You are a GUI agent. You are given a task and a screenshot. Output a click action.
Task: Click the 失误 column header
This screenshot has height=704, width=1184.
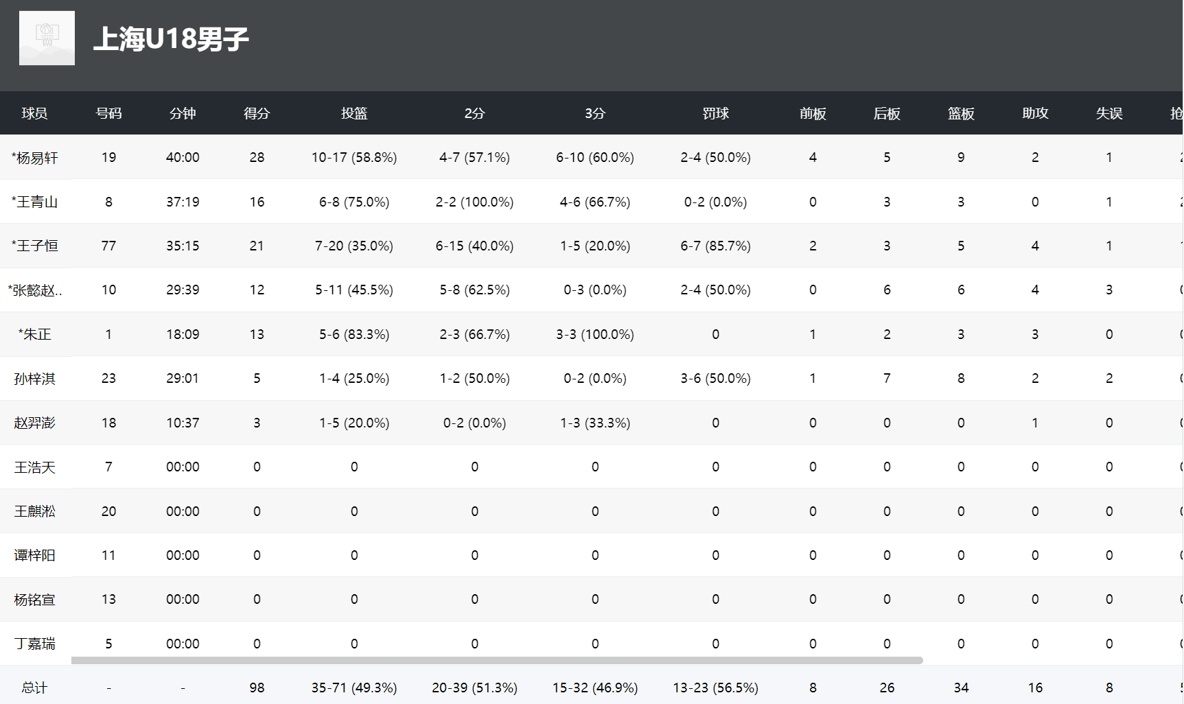pyautogui.click(x=1109, y=113)
